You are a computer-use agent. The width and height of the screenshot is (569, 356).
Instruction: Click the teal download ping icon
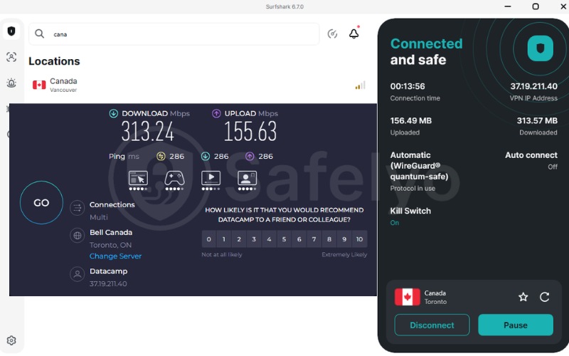click(206, 156)
